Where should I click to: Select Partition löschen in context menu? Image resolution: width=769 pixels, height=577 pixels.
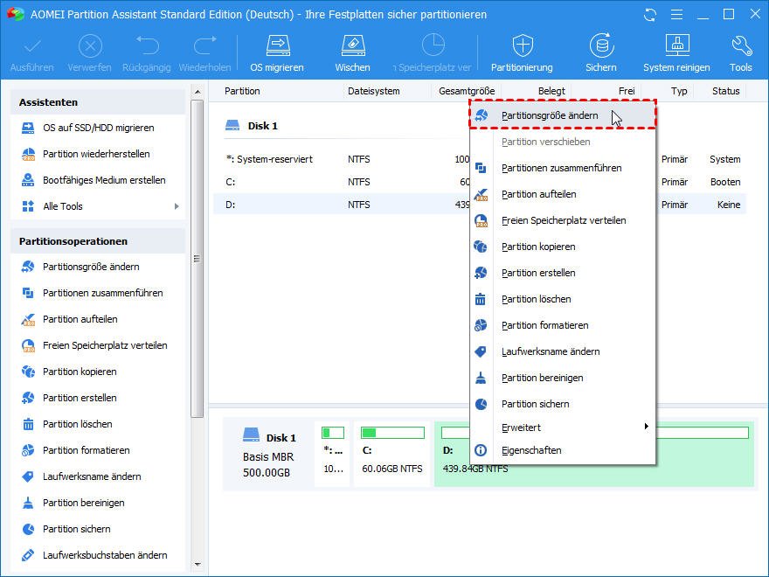click(x=563, y=299)
